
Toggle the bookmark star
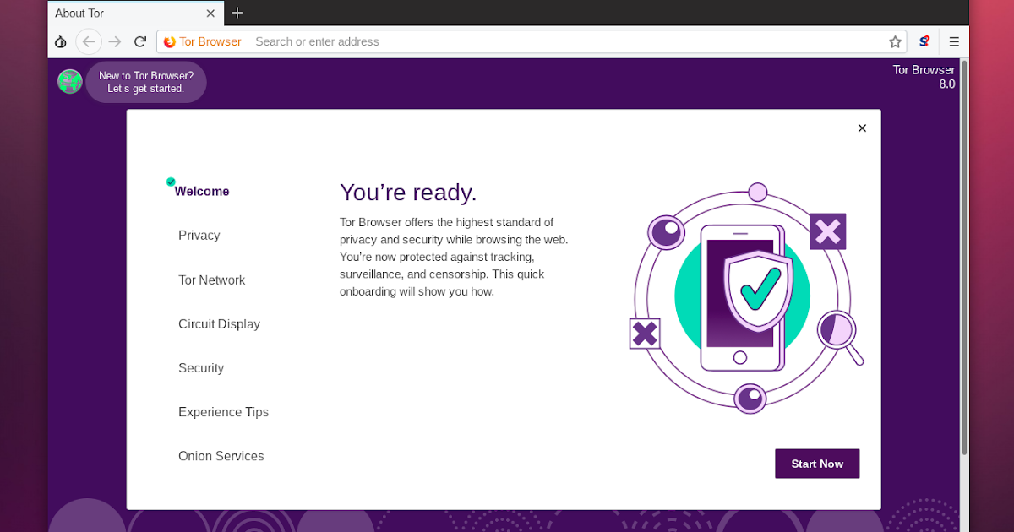point(894,41)
